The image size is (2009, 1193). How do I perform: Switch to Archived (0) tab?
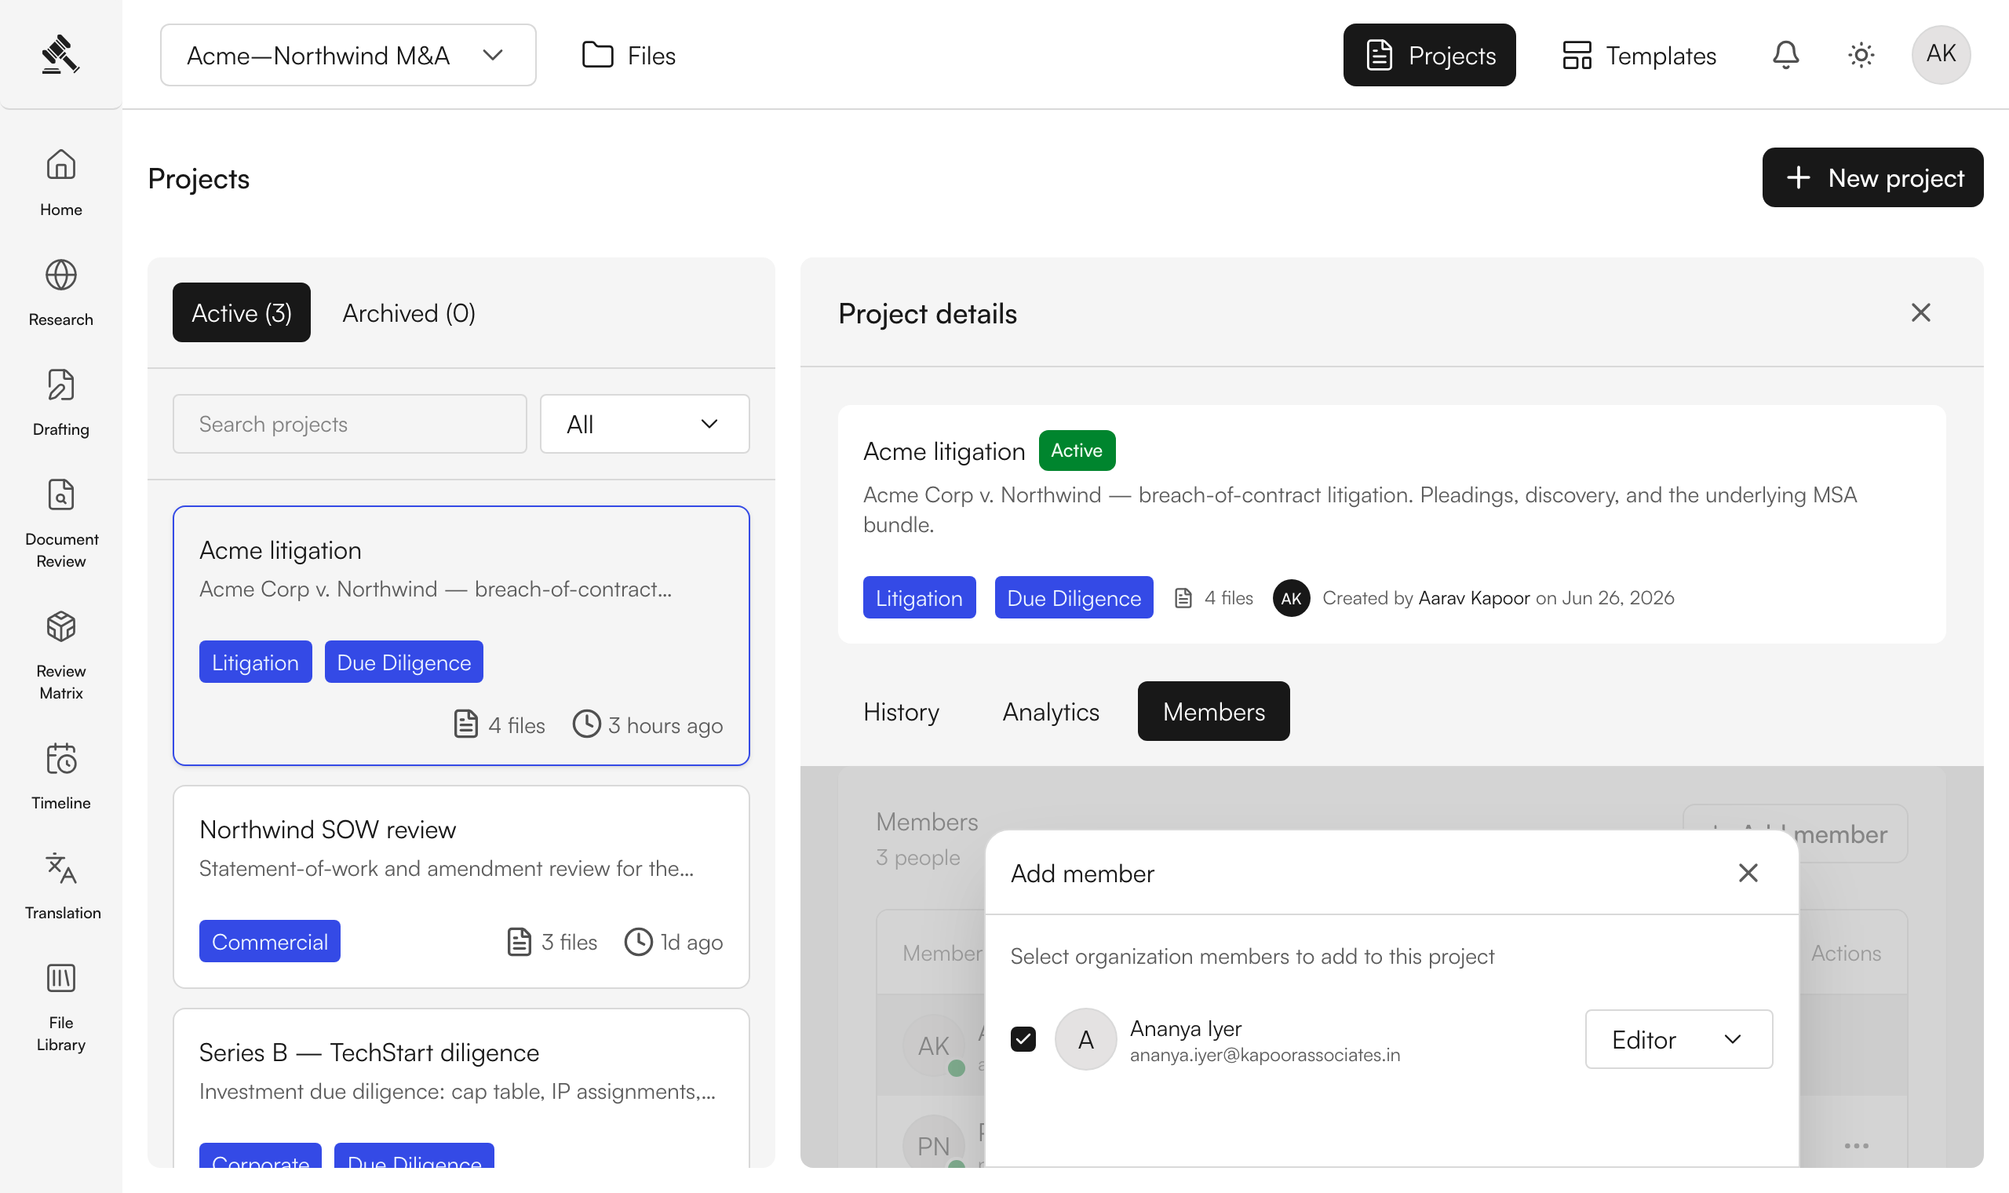pos(409,312)
